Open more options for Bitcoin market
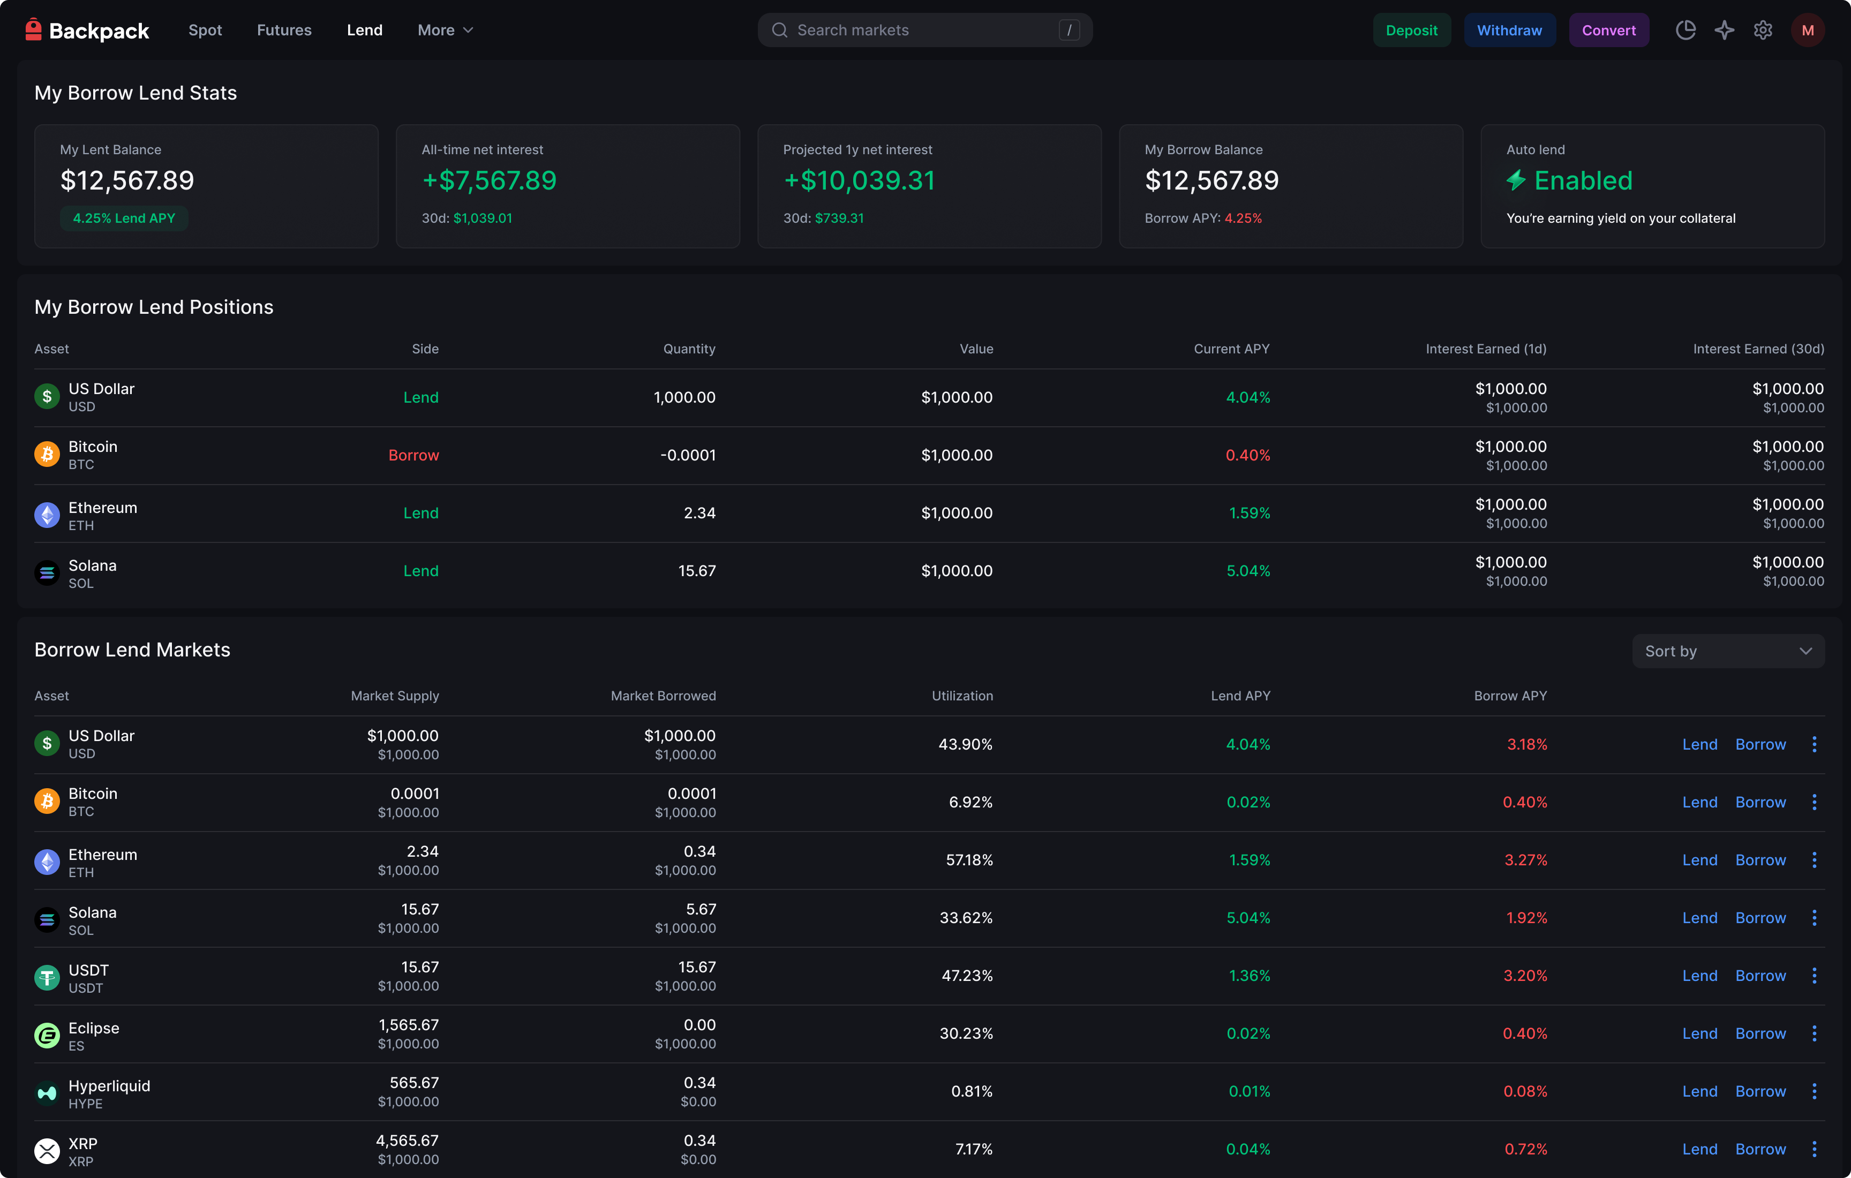 click(x=1814, y=802)
